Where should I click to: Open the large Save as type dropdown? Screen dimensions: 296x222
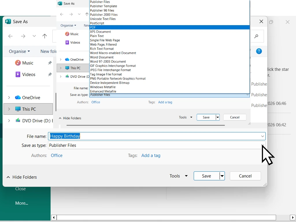click(x=157, y=145)
